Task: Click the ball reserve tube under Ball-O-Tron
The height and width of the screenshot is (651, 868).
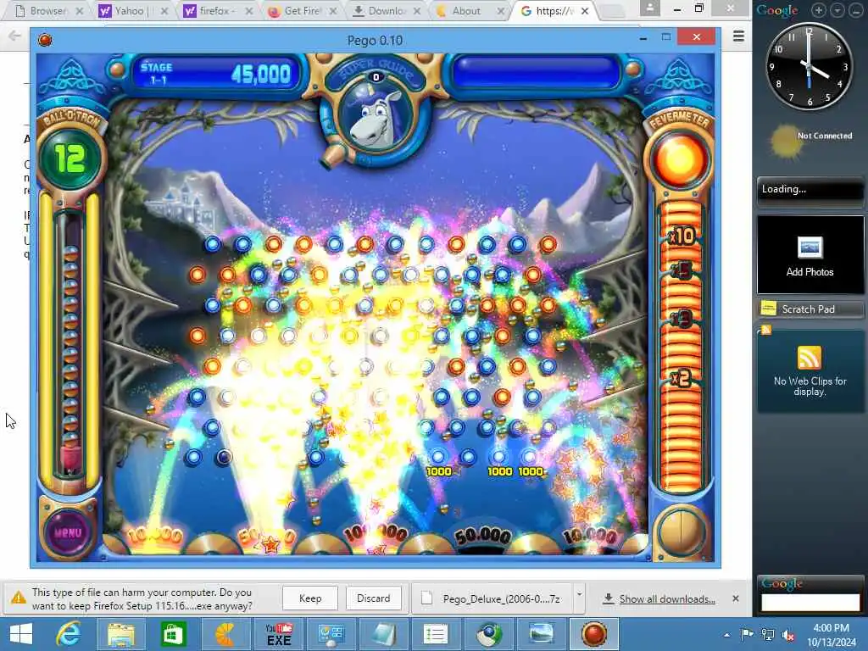Action: tap(70, 343)
